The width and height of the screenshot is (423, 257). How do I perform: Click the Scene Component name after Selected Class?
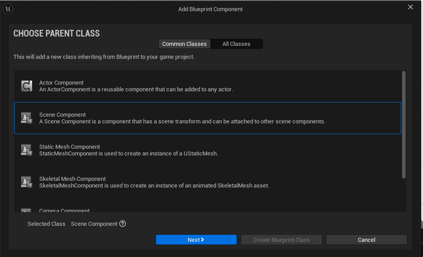click(94, 224)
